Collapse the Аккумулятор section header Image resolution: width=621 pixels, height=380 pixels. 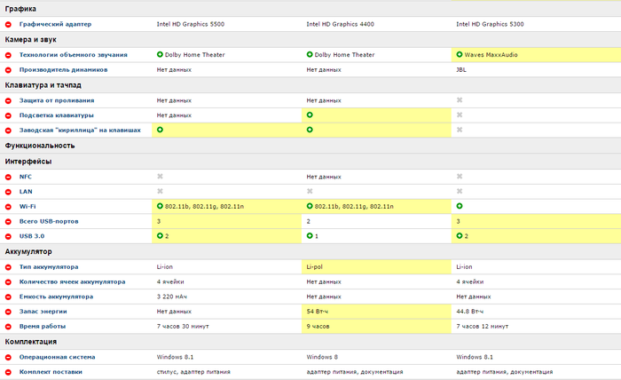pyautogui.click(x=29, y=251)
